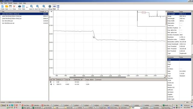
Task: Select juliet 5km 100ns .sor file row
Action: coord(24,14)
